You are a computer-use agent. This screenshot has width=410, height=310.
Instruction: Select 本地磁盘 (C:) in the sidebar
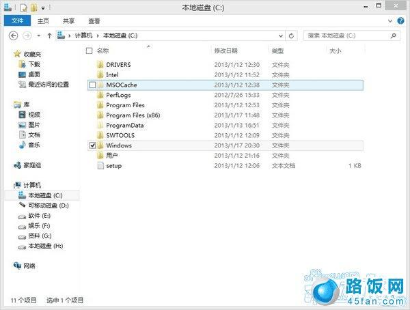click(x=45, y=195)
